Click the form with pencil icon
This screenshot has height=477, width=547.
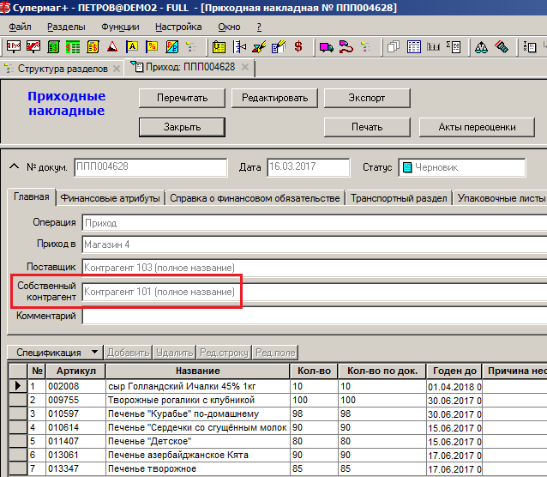tap(279, 46)
